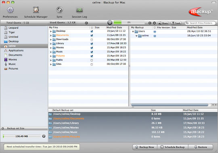Expand the Library folder tree arrow
Image resolution: width=218 pixels, height=153 pixels.
tap(51, 44)
